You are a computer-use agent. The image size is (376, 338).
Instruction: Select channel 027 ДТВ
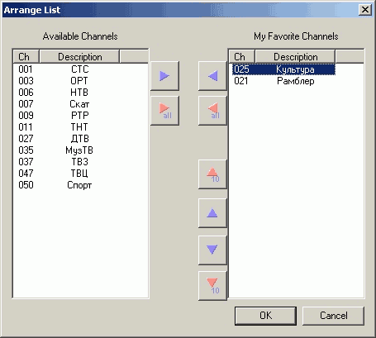pos(67,139)
